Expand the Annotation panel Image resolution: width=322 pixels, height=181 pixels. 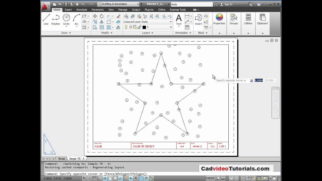click(183, 33)
